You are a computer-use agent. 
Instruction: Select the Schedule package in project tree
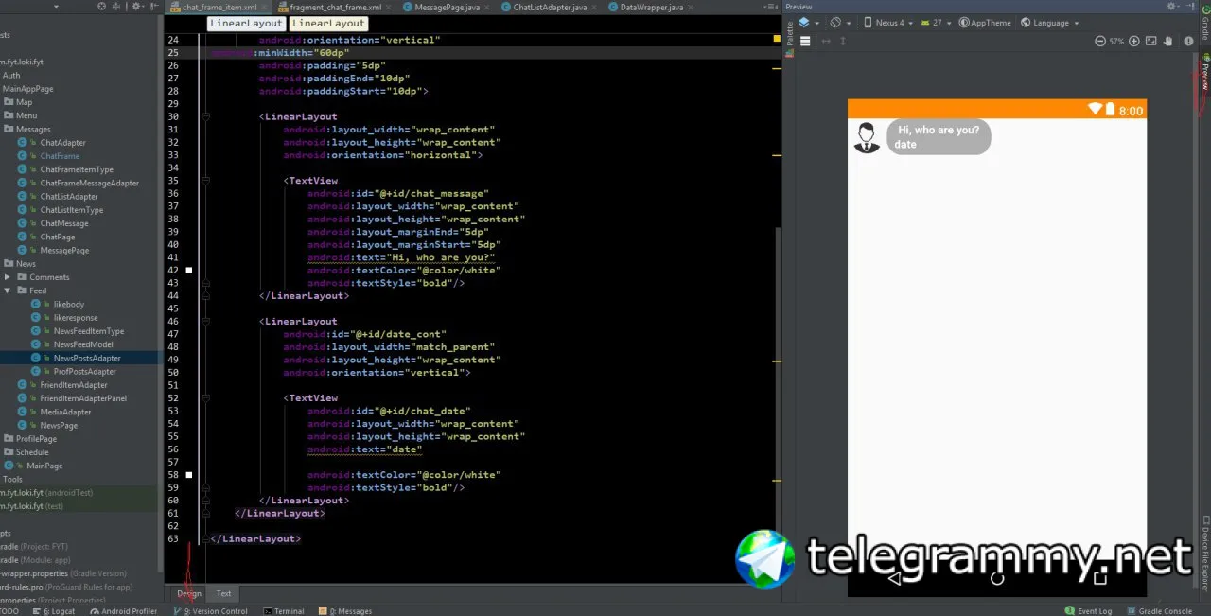click(x=32, y=452)
